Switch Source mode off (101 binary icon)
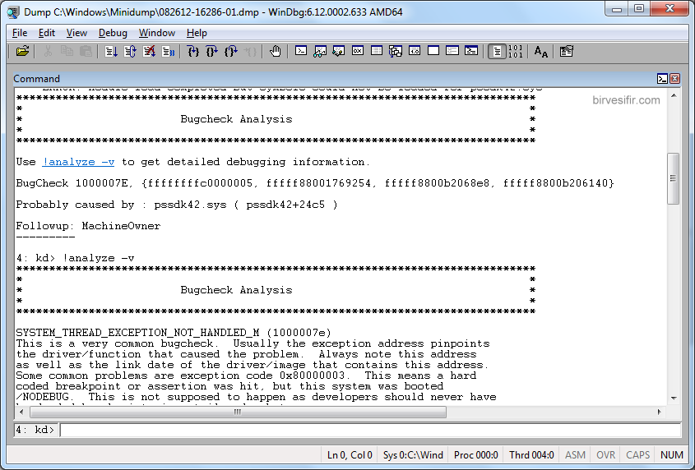 point(516,52)
